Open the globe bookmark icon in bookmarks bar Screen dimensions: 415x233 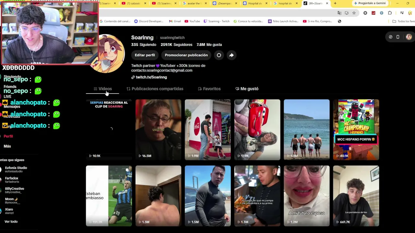[339, 21]
